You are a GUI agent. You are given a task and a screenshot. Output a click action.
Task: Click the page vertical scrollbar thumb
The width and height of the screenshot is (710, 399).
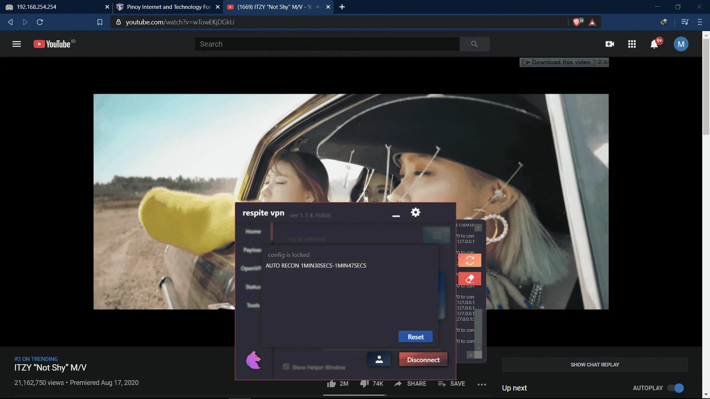pos(706,86)
